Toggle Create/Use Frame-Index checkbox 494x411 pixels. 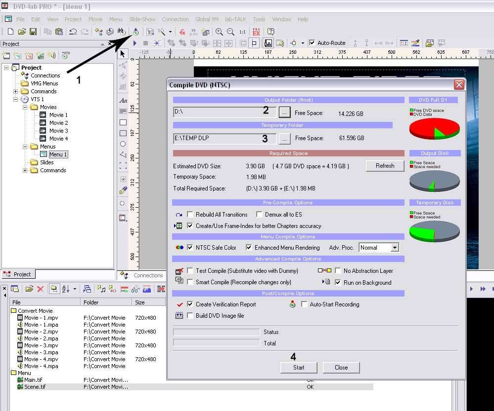coord(190,225)
